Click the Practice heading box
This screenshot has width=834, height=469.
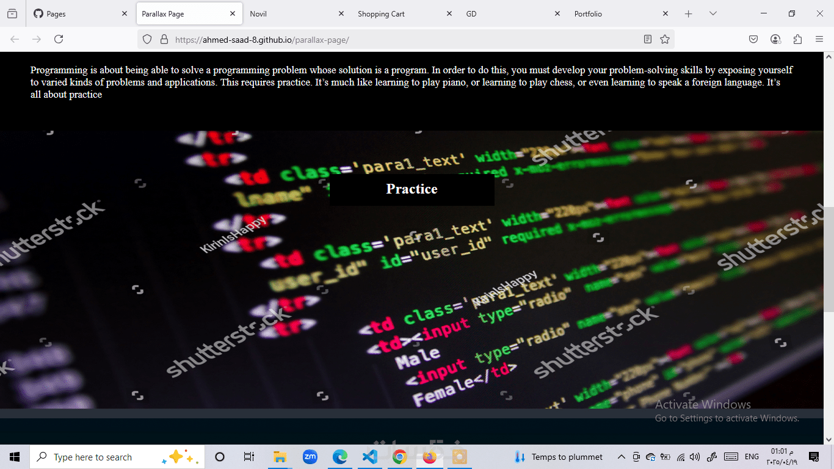tap(412, 189)
